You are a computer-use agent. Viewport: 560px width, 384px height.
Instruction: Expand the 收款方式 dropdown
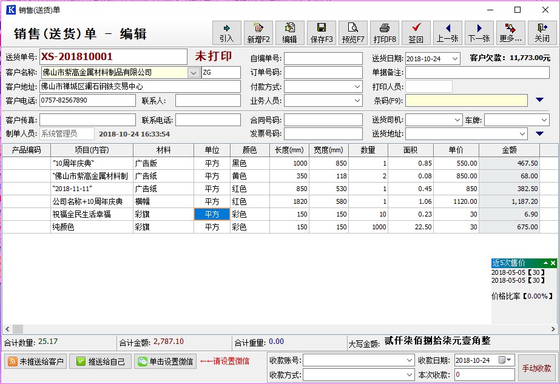tap(410, 375)
